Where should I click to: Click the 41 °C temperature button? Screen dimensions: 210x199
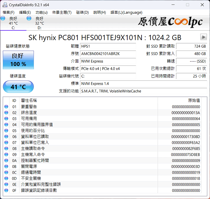pyautogui.click(x=18, y=87)
